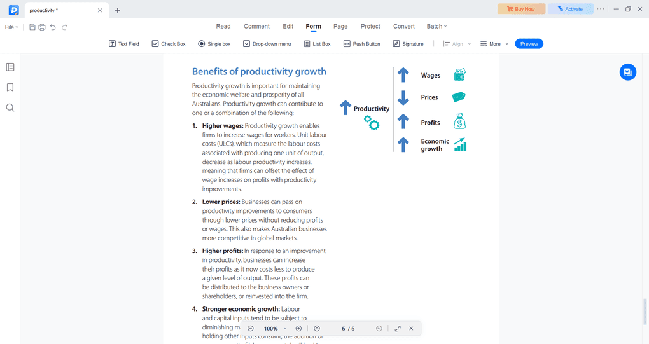This screenshot has height=344, width=649.
Task: Click the blue convert-to-Word floating icon
Action: 628,72
